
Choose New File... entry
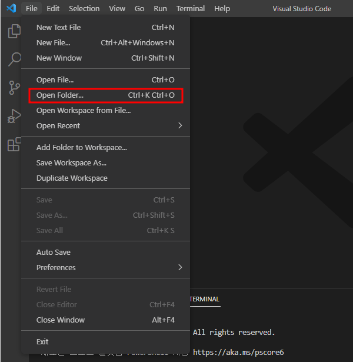tap(106, 43)
